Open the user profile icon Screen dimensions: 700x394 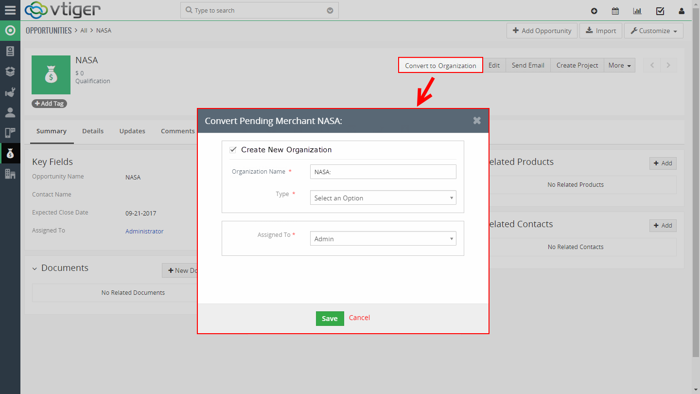coord(682,11)
